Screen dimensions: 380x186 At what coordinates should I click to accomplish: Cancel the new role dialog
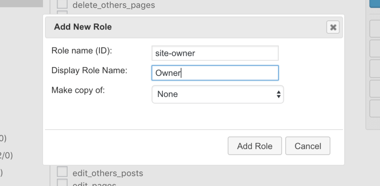point(308,146)
